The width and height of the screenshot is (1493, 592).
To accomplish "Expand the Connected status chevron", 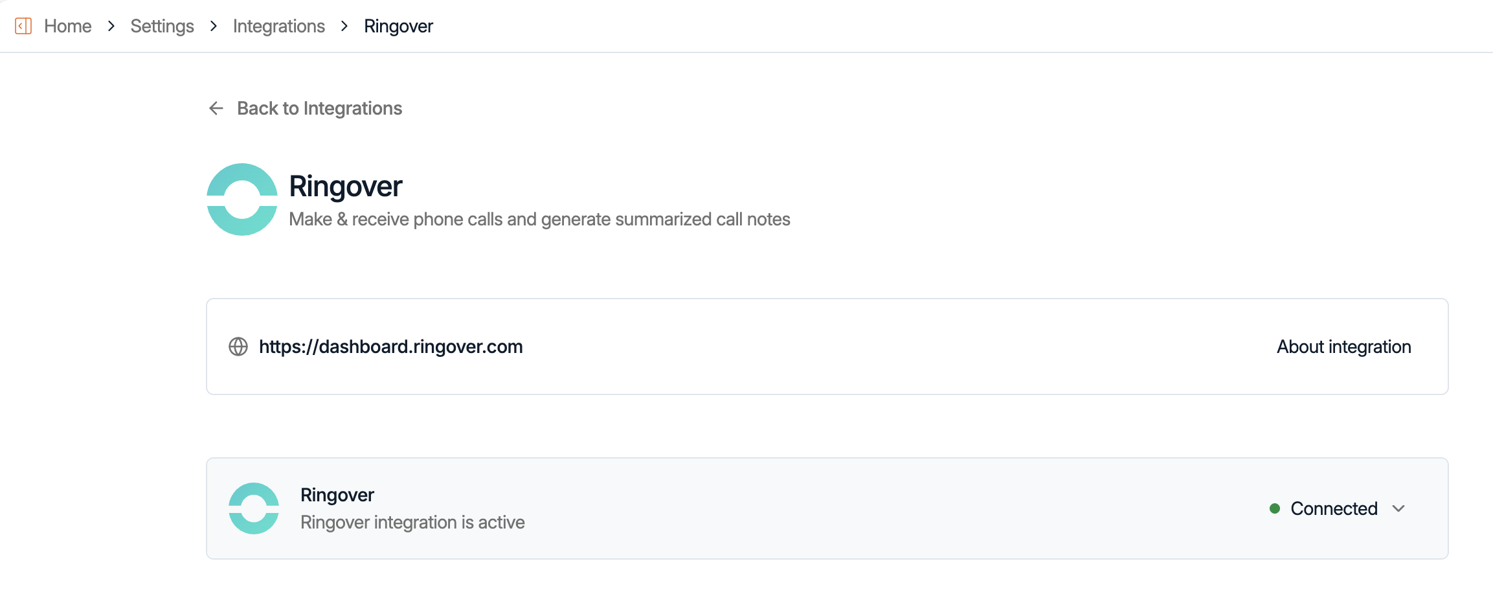I will point(1398,508).
